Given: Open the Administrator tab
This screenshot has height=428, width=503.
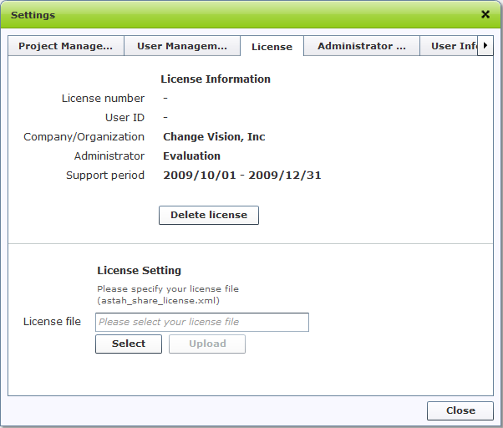Looking at the screenshot, I should (362, 46).
